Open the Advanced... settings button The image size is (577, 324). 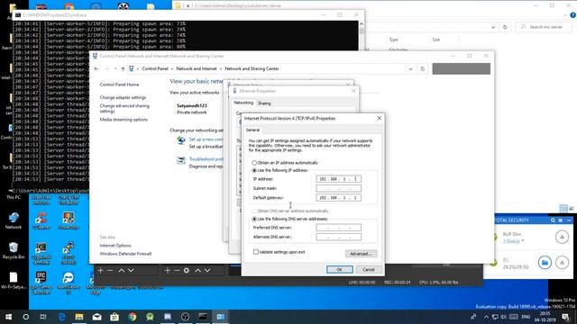click(361, 254)
